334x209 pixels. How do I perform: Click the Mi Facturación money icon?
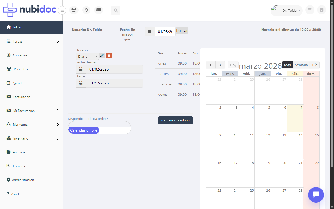click(9, 111)
